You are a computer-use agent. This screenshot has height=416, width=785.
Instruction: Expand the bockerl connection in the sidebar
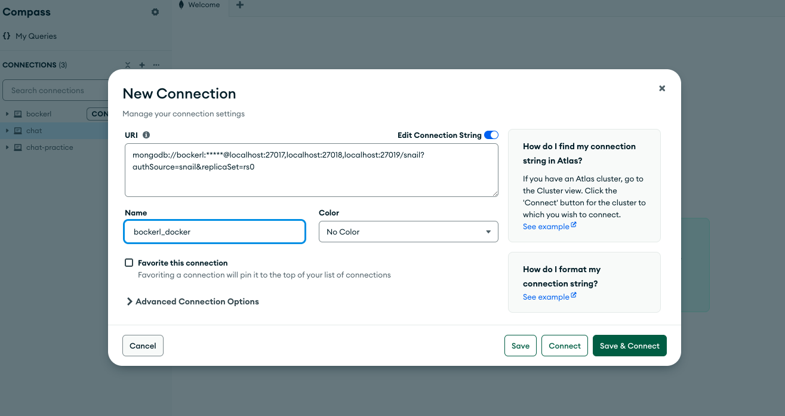pyautogui.click(x=7, y=114)
